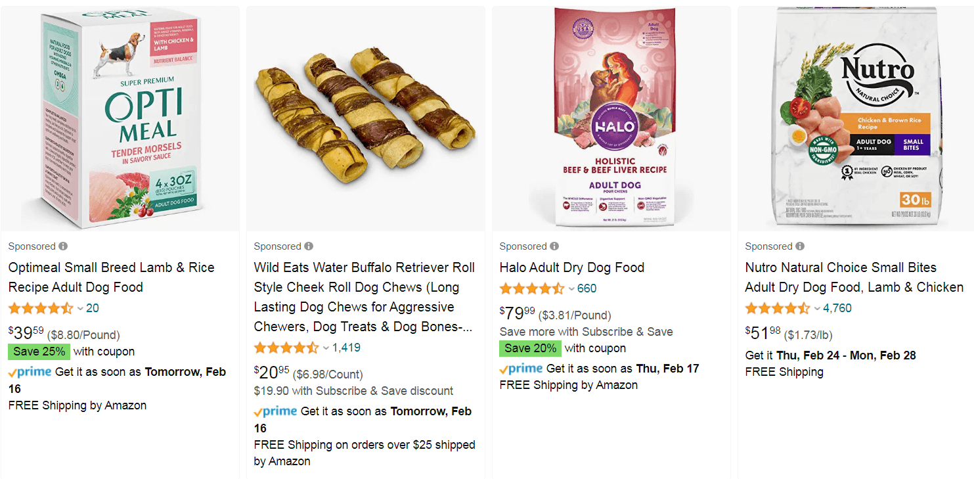This screenshot has height=479, width=974.
Task: Click the star rating on the Halo dog food
Action: (532, 288)
